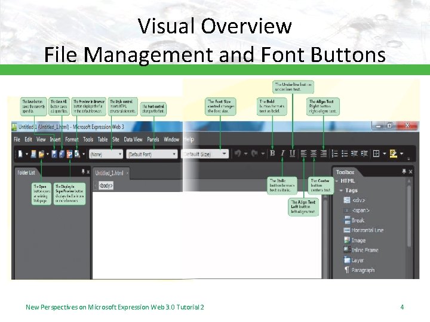Toggle the Numbering list button
This screenshot has height=322, width=430.
pyautogui.click(x=334, y=154)
